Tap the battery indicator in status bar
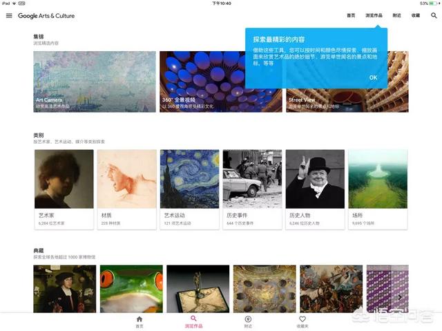442x331 pixels. 433,3
